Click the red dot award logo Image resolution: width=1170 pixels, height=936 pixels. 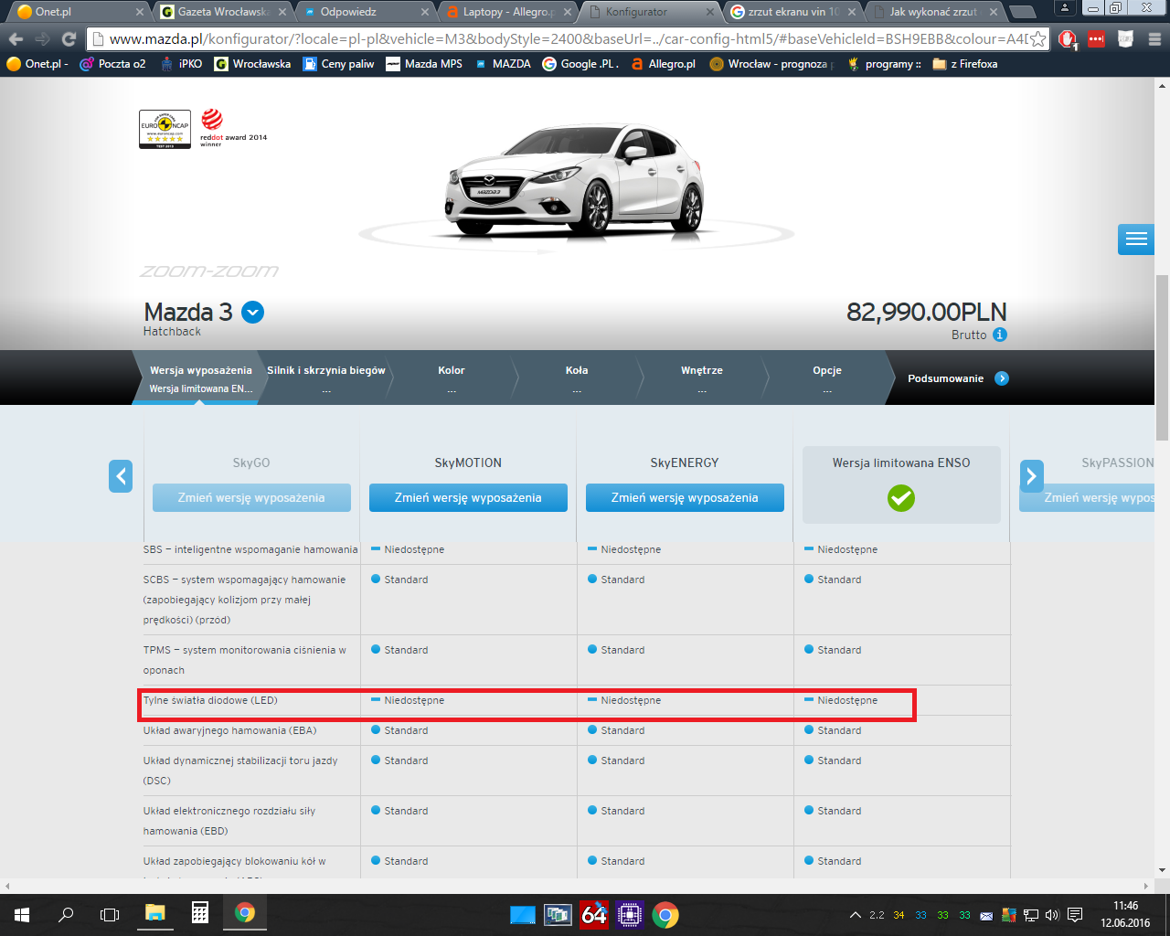point(212,120)
